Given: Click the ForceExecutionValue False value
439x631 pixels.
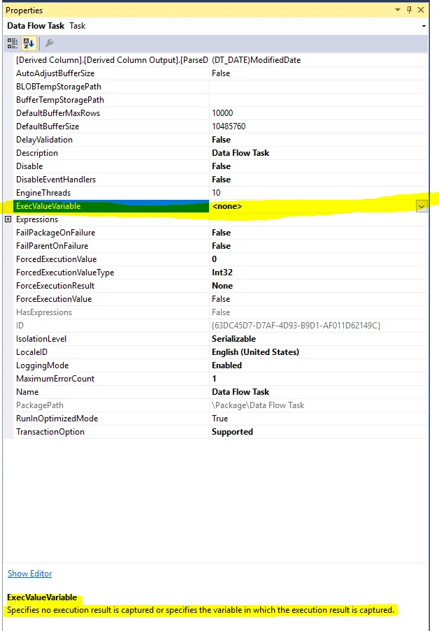Looking at the screenshot, I should click(x=221, y=299).
